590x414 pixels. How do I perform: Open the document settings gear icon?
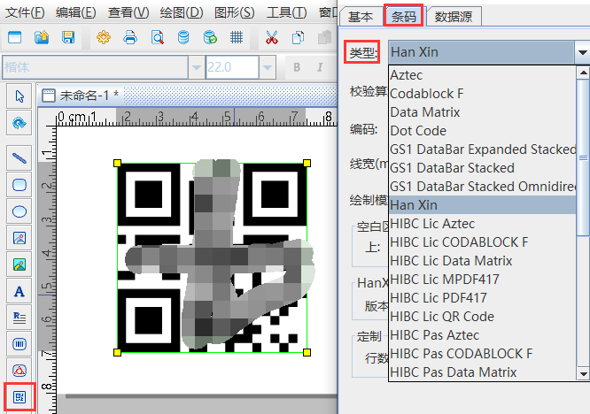point(104,37)
